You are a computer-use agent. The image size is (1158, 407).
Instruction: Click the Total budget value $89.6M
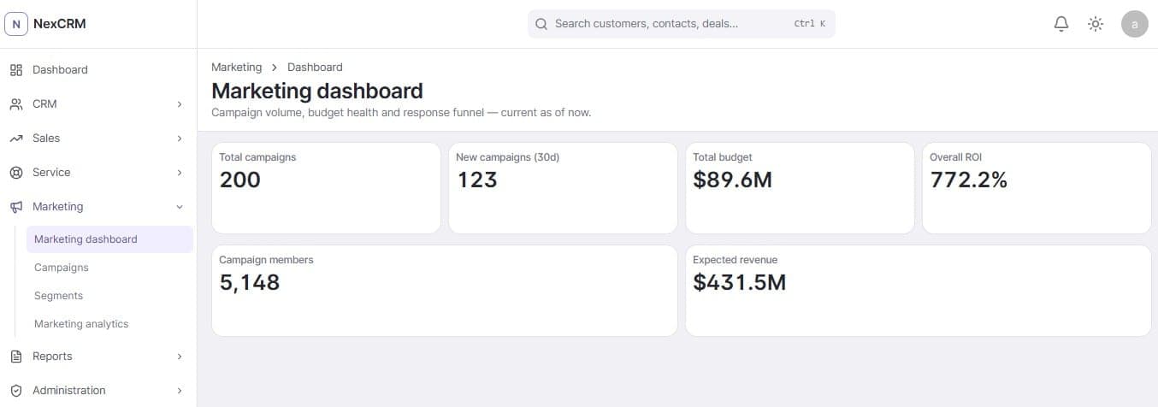(733, 180)
